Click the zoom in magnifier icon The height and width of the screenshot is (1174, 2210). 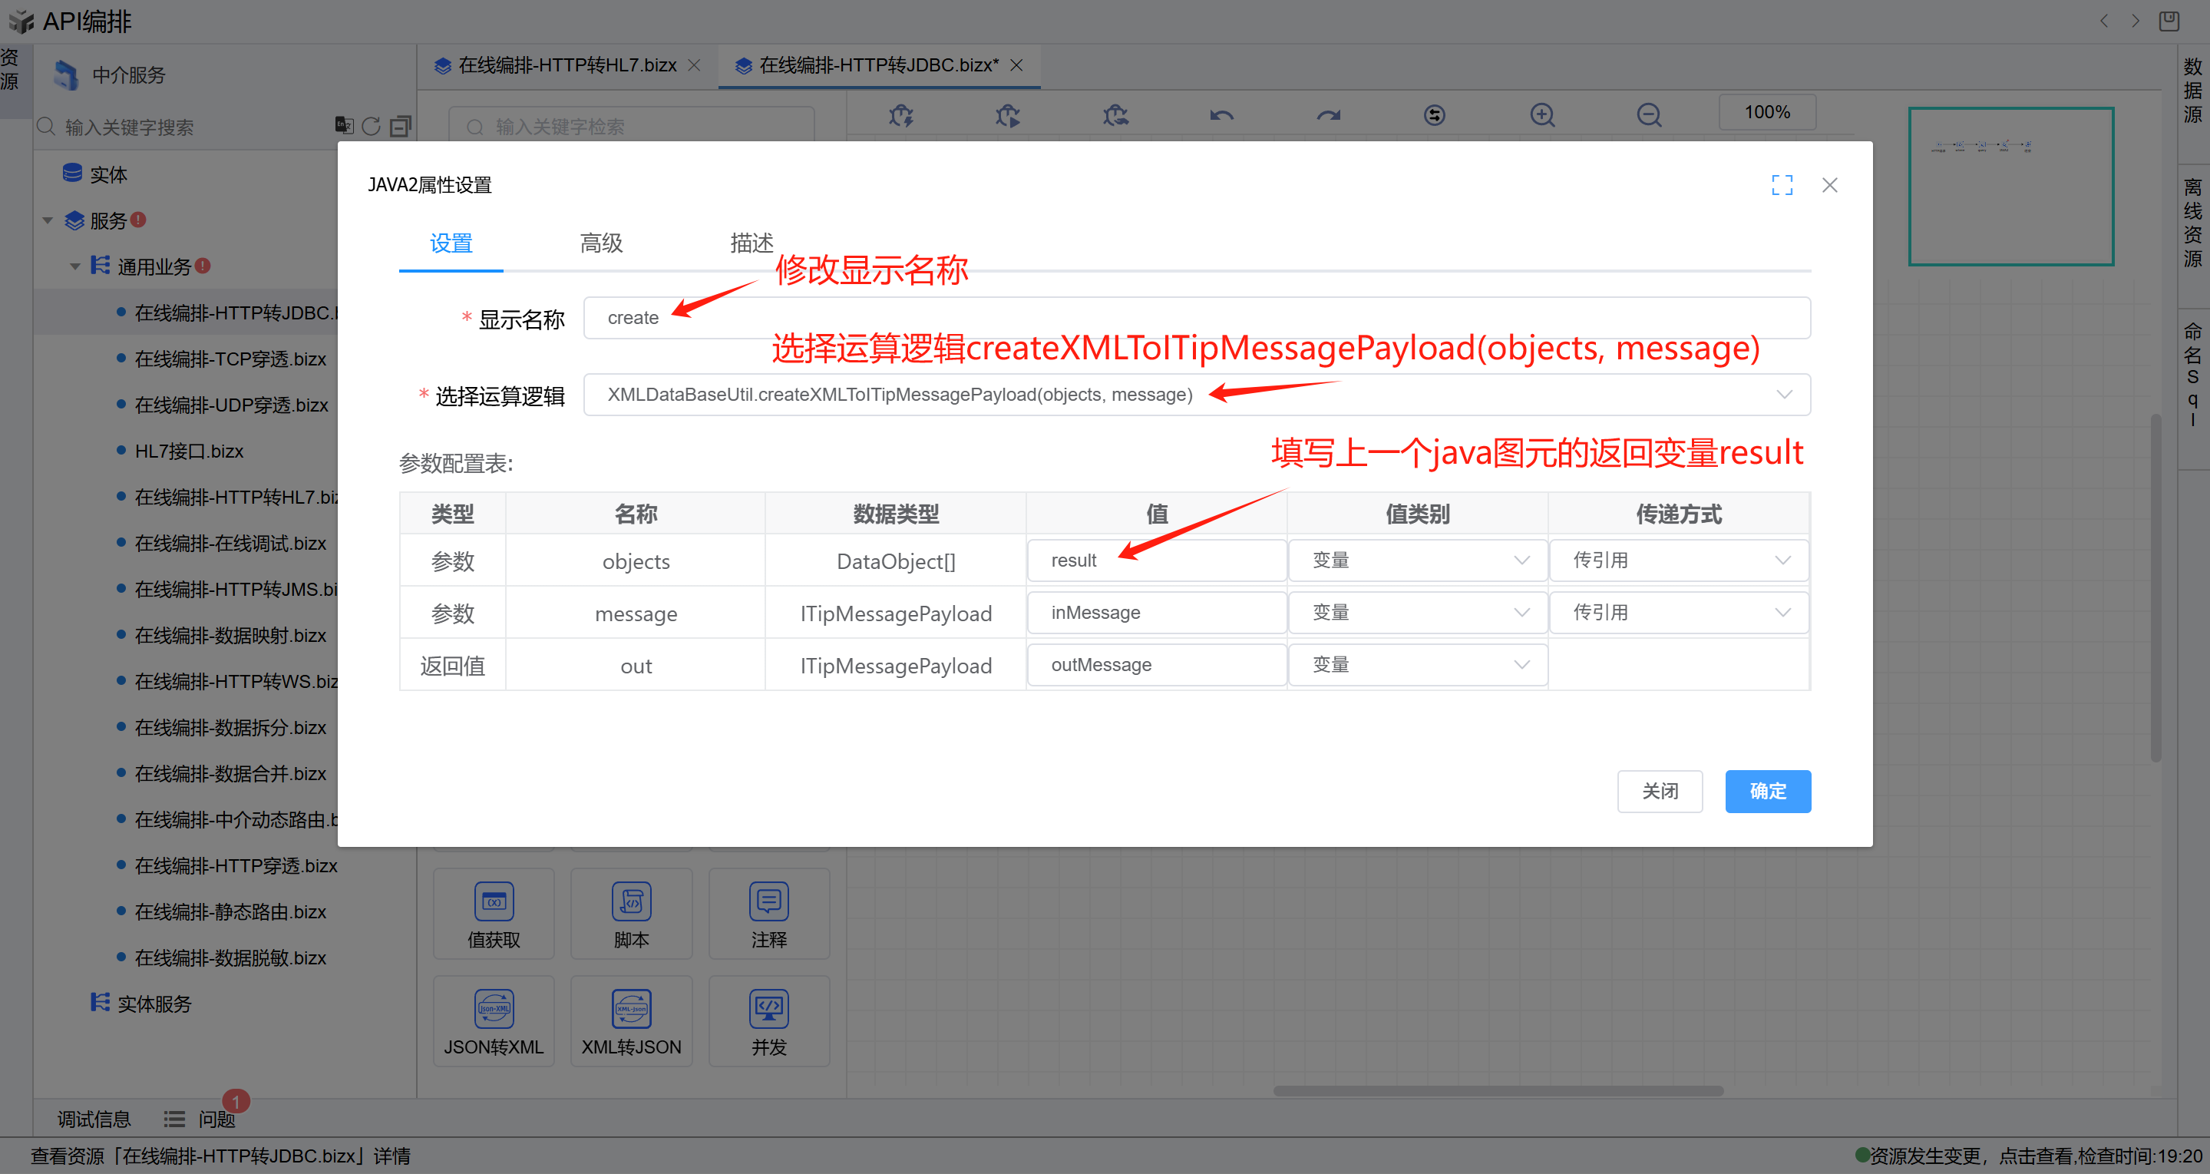pyautogui.click(x=1541, y=115)
